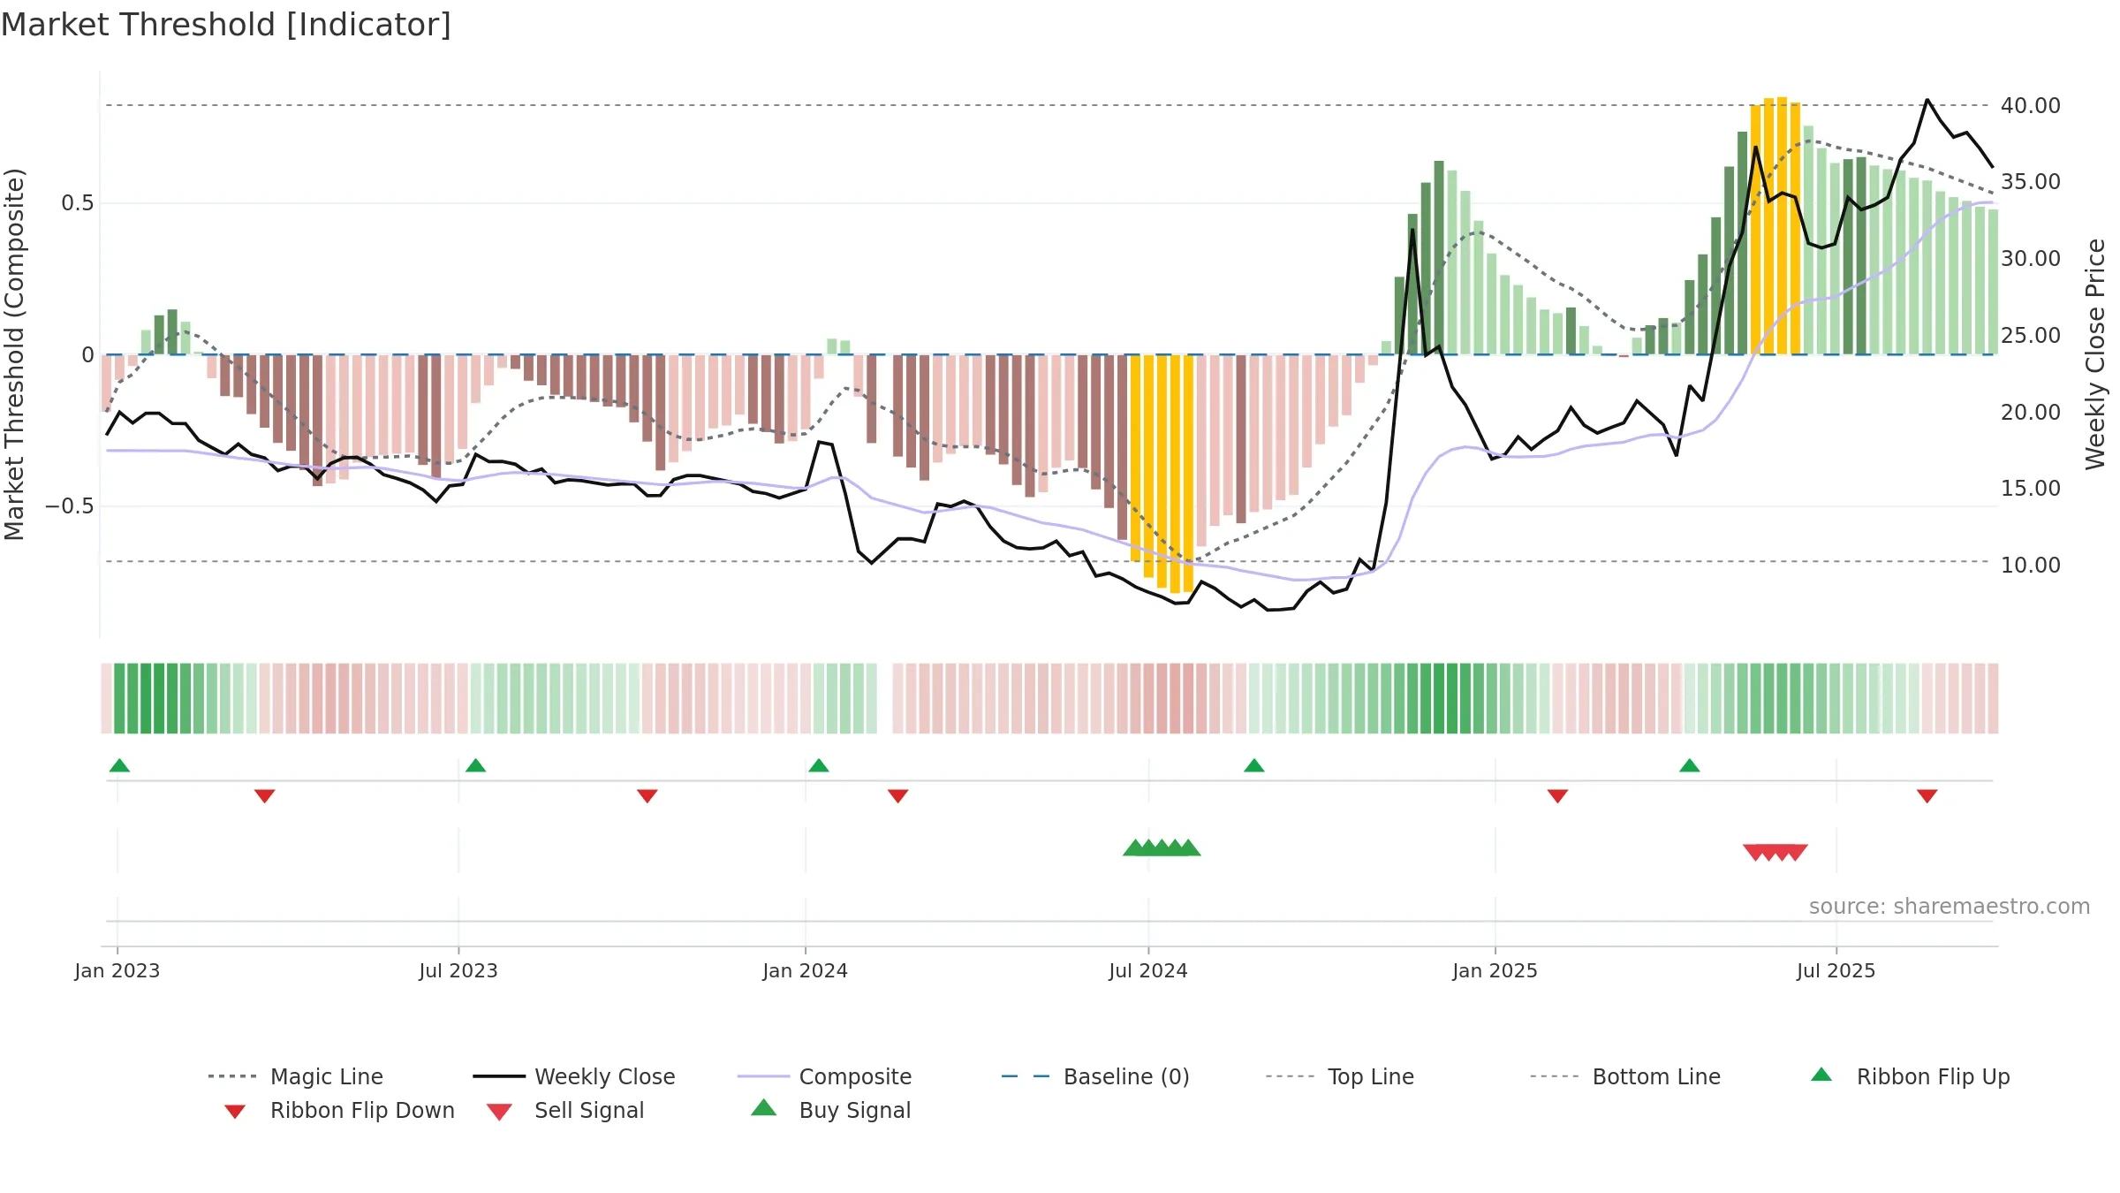
Task: Click the source: sharemaestro.com text
Action: tap(1950, 907)
